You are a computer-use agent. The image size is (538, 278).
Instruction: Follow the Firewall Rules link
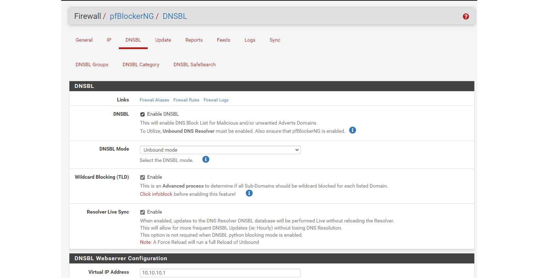pos(186,100)
